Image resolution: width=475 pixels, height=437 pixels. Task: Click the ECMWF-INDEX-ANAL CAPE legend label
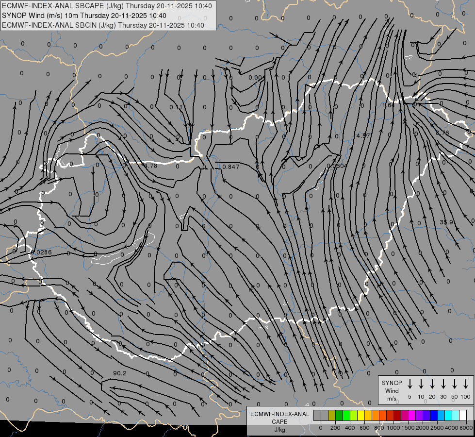click(279, 421)
